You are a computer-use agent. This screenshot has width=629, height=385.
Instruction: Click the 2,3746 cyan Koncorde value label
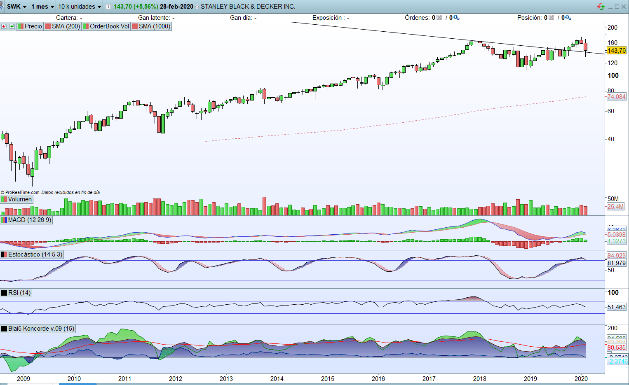tap(617, 362)
